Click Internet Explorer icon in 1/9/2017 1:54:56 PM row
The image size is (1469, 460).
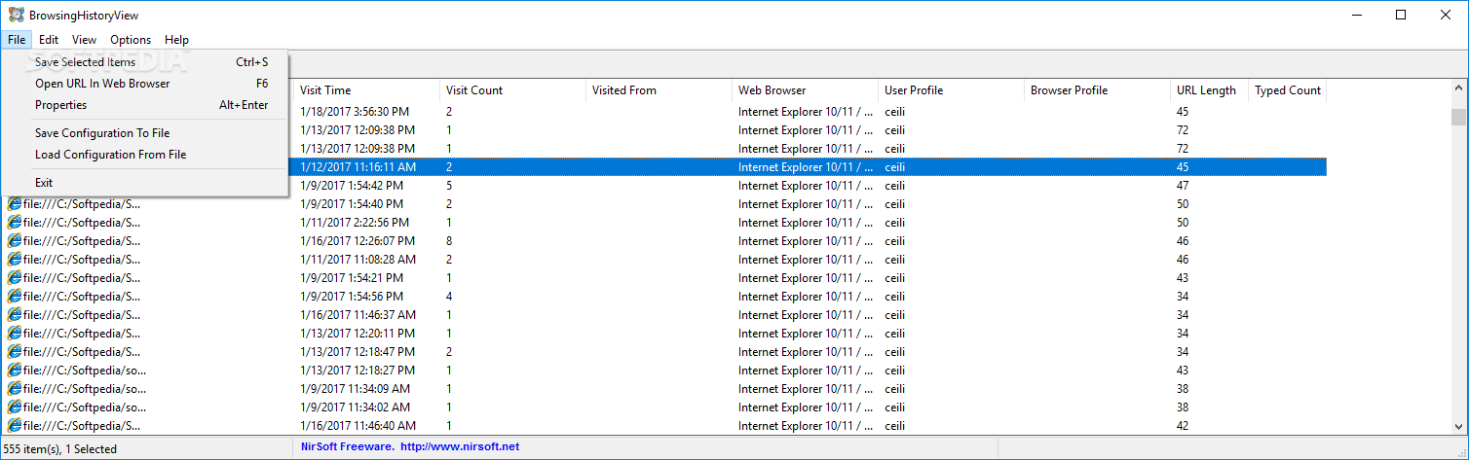point(15,297)
